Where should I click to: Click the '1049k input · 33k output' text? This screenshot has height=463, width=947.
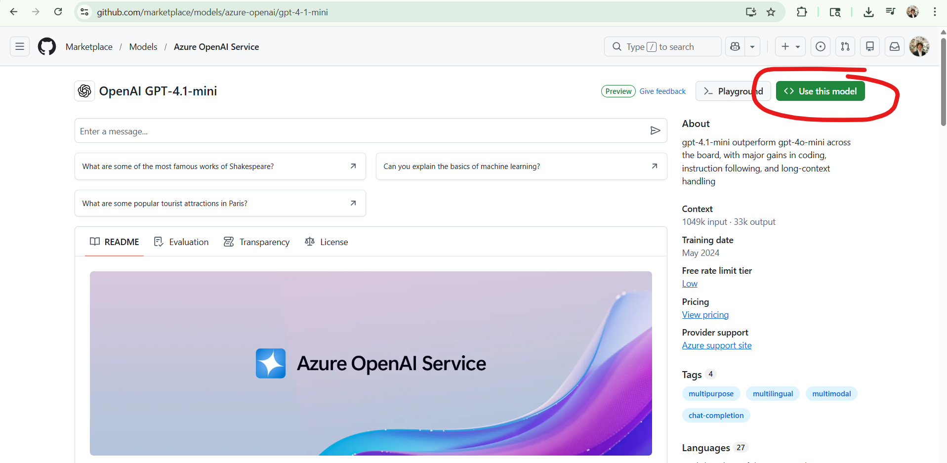(x=729, y=222)
